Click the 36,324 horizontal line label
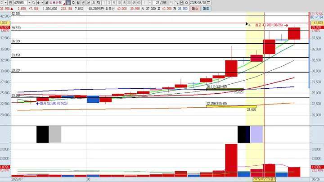Image resolution: width=324 pixels, height=182 pixels. coord(16,41)
